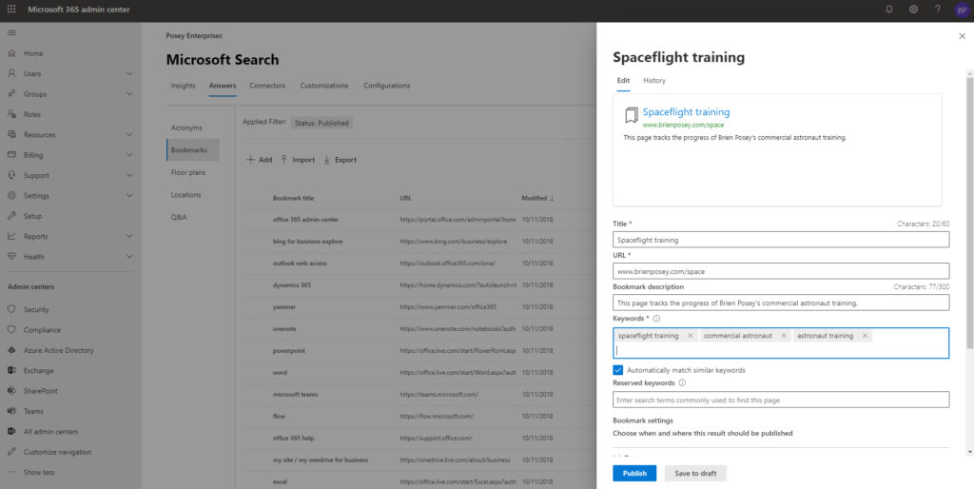The image size is (974, 489).
Task: Close the Spaceflight training panel
Action: click(x=963, y=37)
